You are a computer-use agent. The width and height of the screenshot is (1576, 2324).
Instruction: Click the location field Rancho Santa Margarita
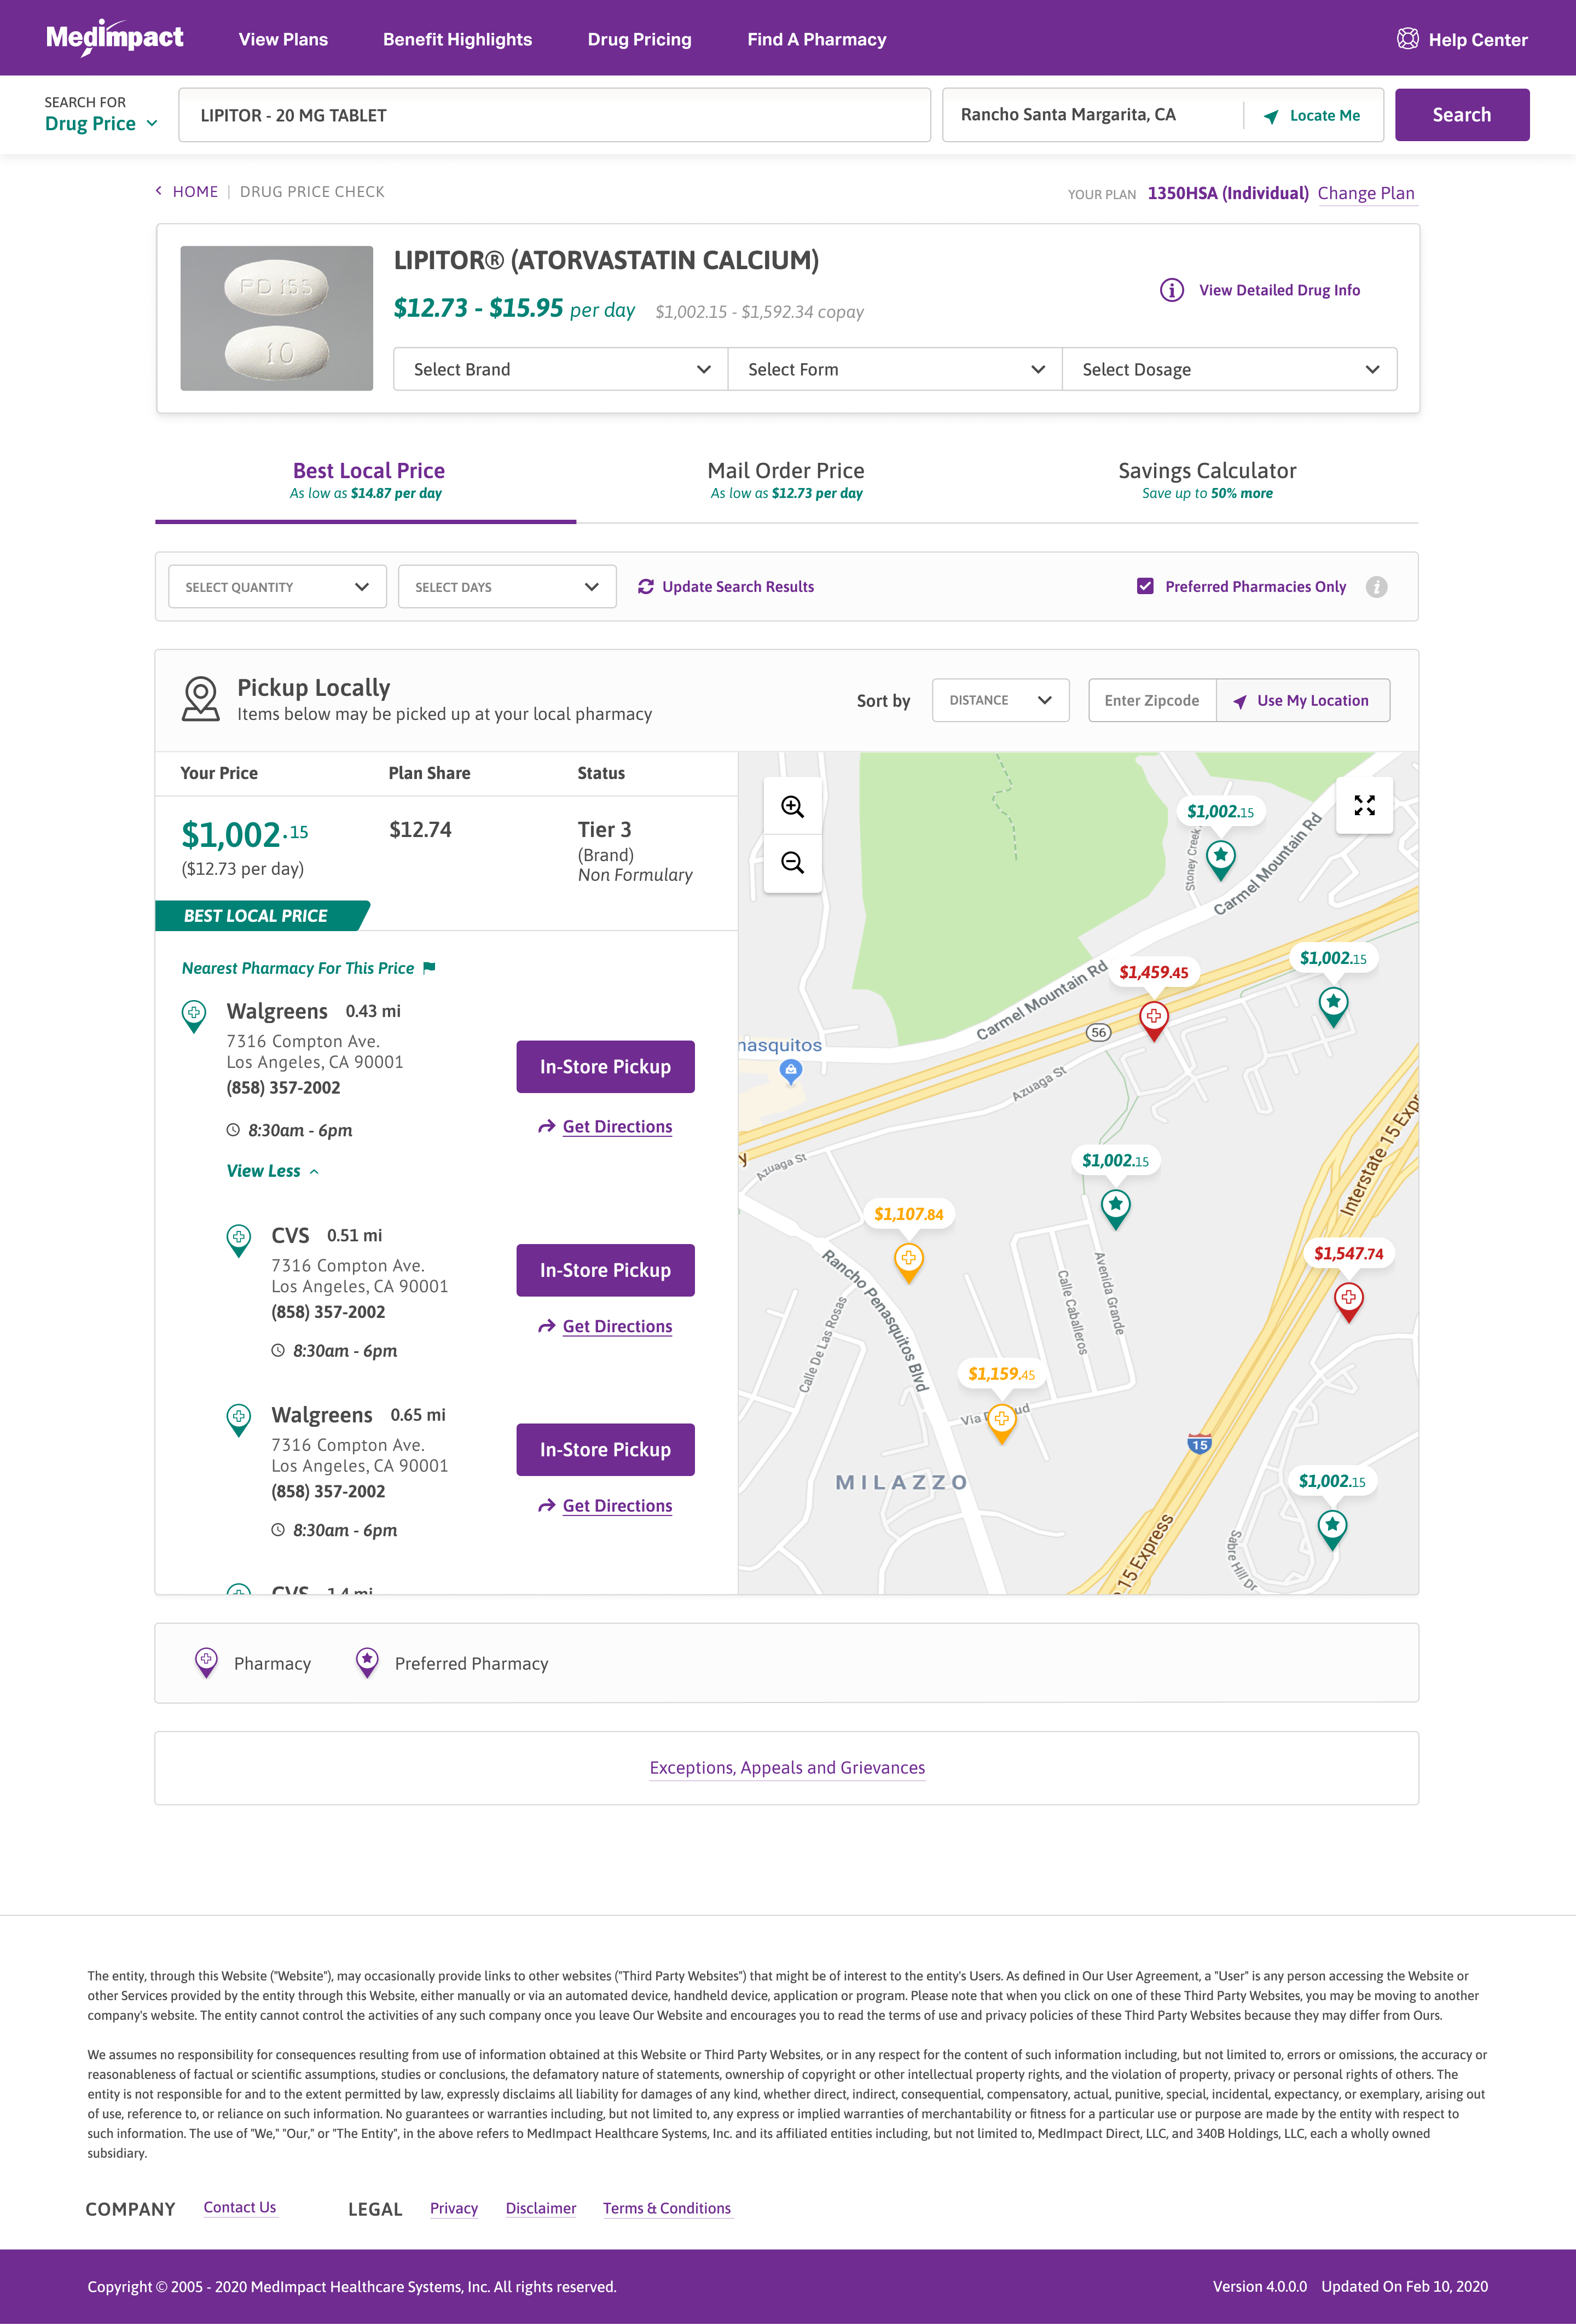point(1093,115)
